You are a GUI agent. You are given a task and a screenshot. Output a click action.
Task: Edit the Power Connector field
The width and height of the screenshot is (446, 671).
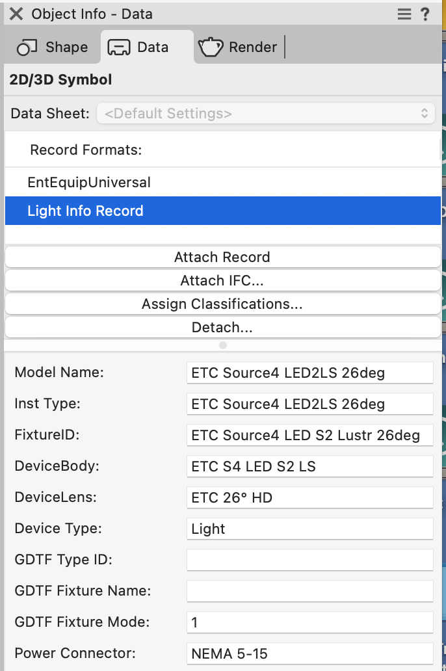(309, 653)
